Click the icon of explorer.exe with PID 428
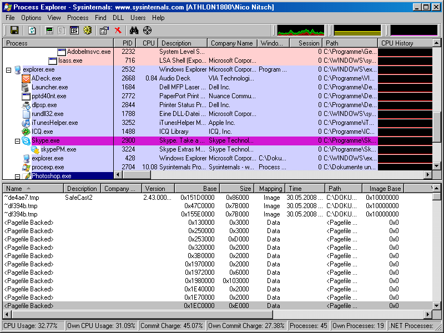 26,158
